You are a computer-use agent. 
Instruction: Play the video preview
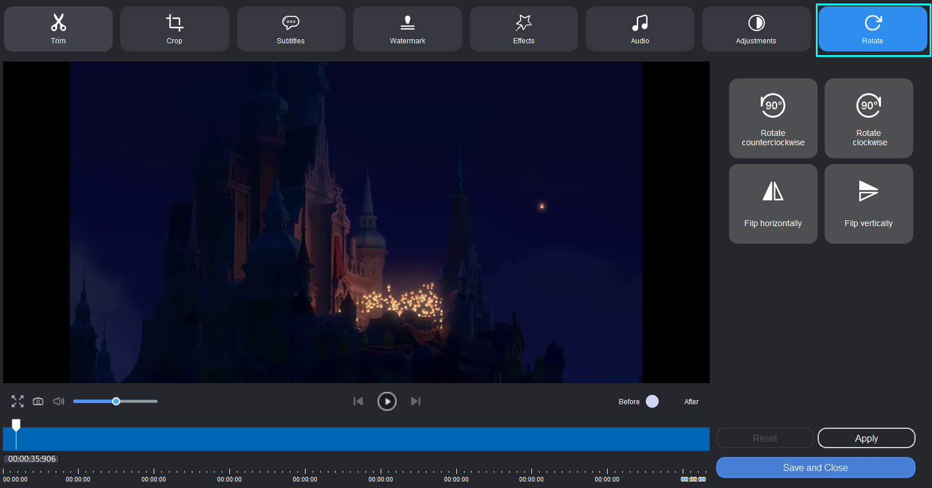(387, 401)
